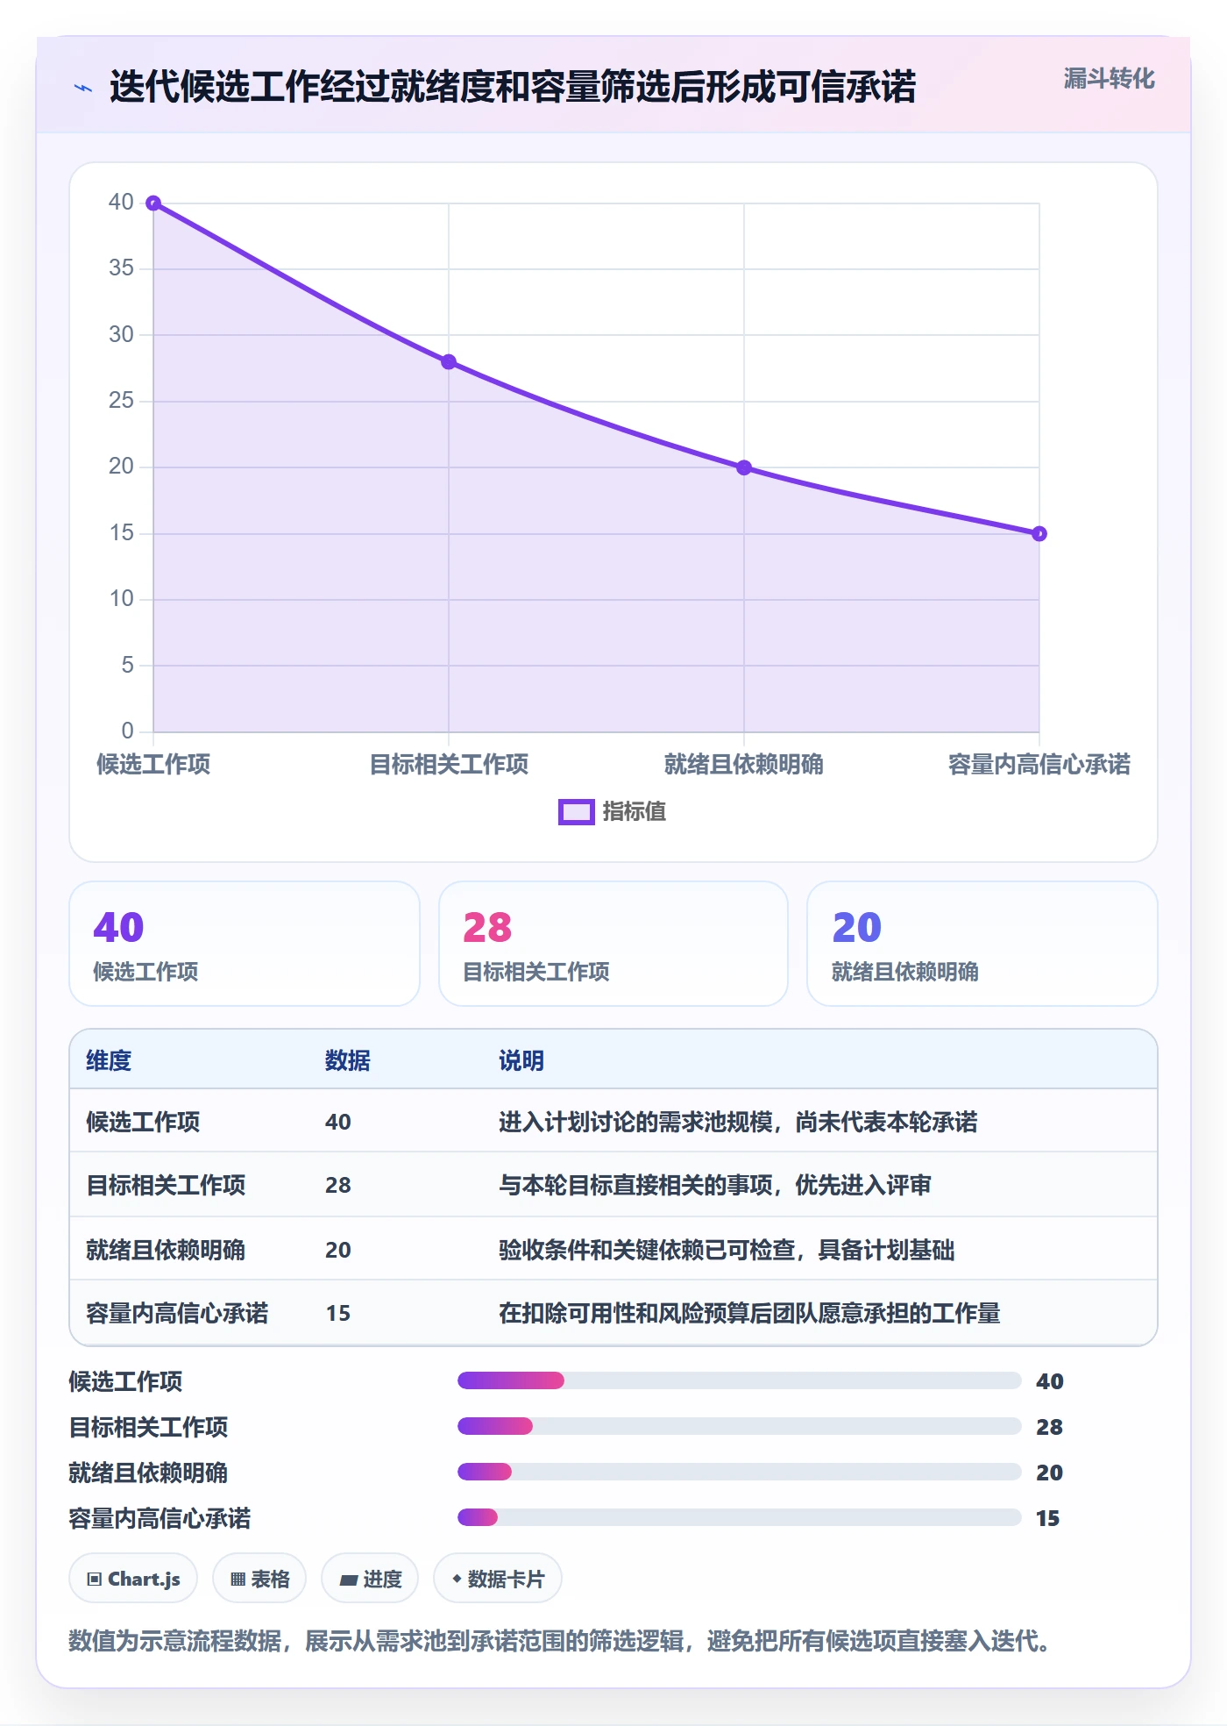
Task: Click the 漏斗转化 tag in header
Action: point(1109,79)
